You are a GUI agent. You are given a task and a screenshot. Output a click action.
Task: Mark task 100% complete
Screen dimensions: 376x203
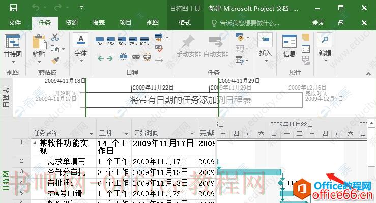click(144, 41)
